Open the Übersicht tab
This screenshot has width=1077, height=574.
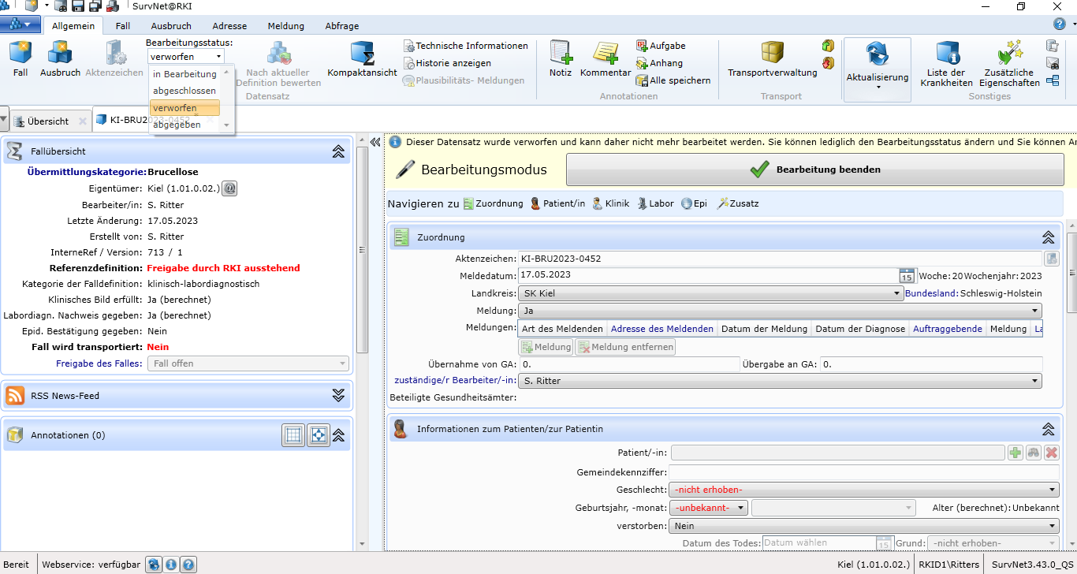click(47, 121)
